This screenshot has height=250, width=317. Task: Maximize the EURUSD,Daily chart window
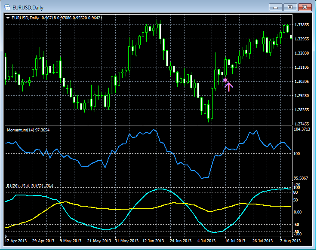290,7
